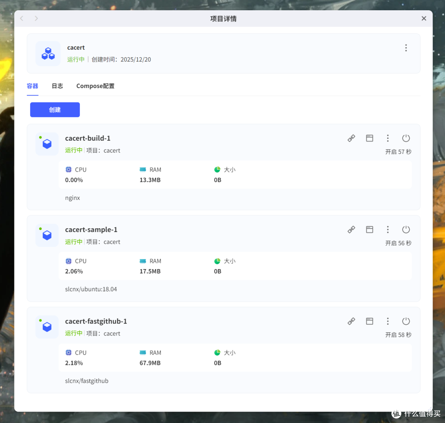Click the 13.3MB RAM value
The image size is (445, 423).
[150, 180]
